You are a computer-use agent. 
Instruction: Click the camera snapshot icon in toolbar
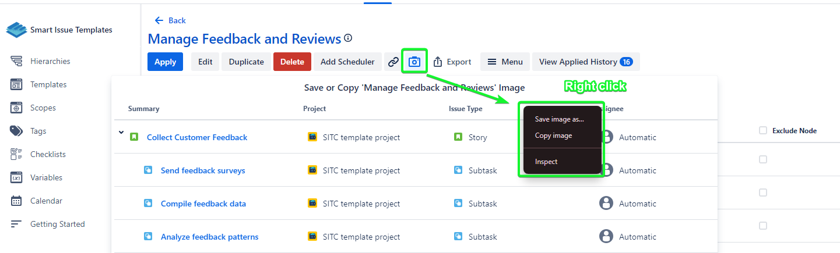[414, 62]
